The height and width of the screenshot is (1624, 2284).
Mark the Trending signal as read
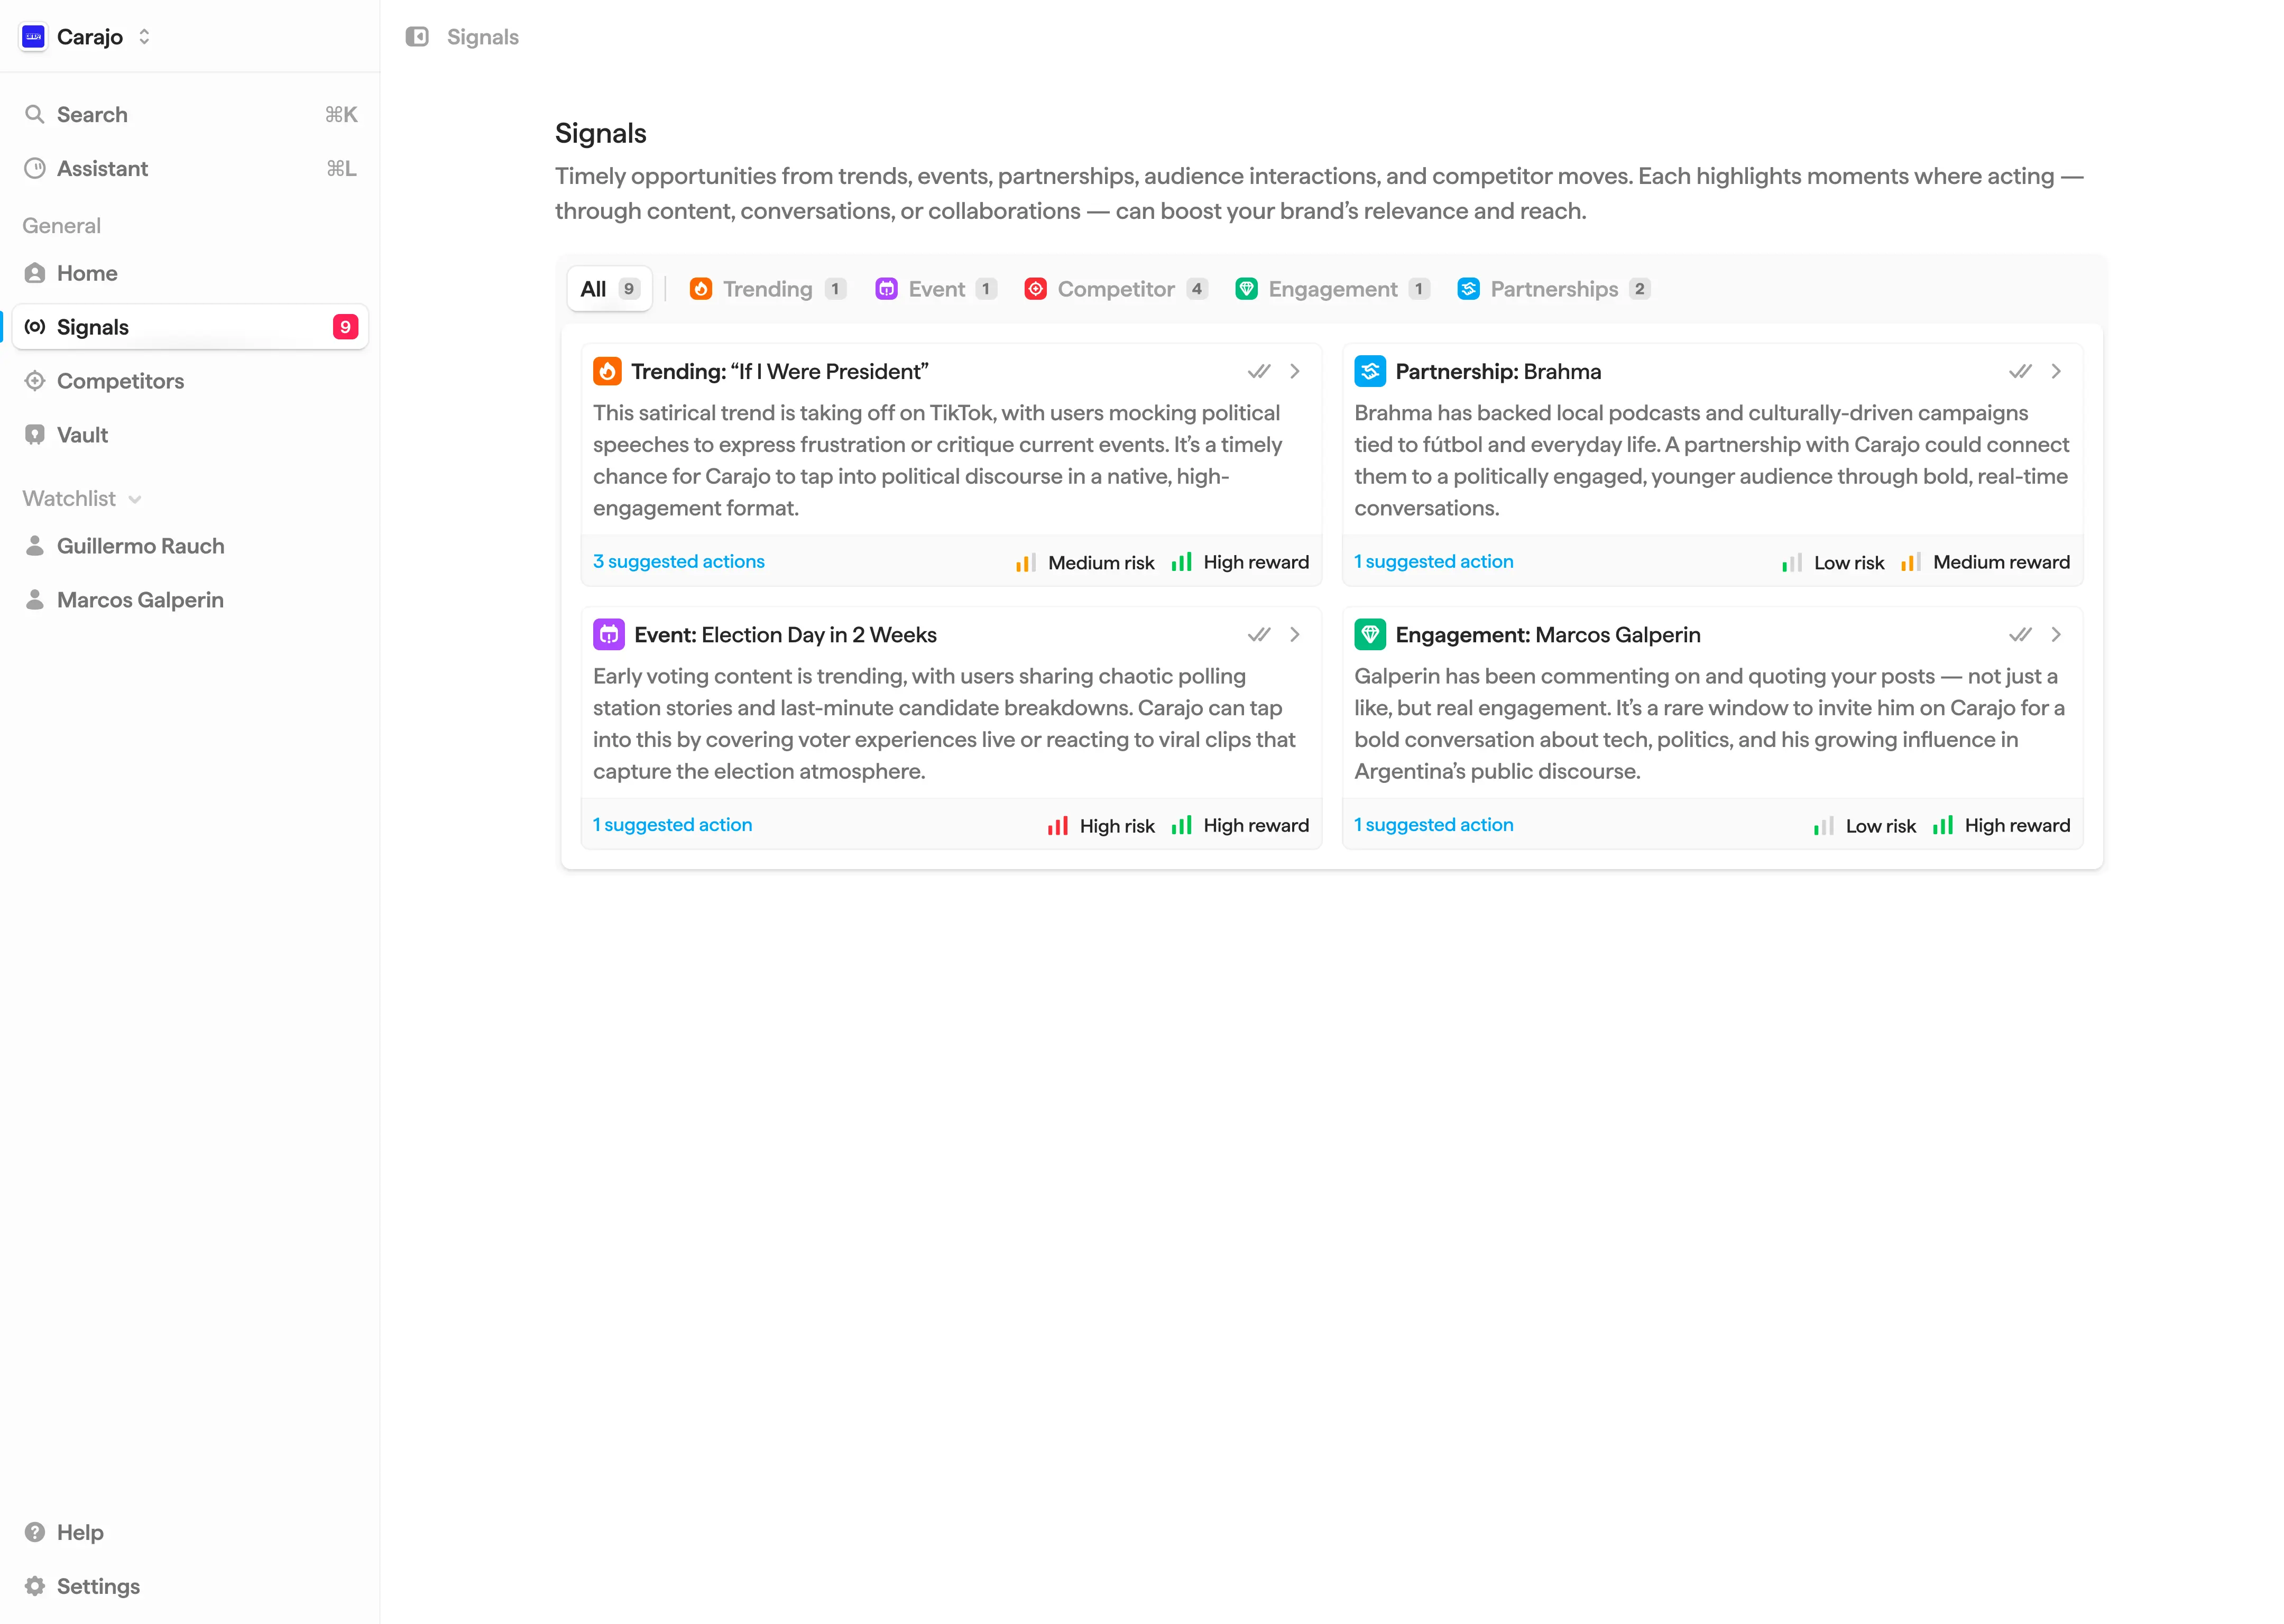pos(1258,371)
